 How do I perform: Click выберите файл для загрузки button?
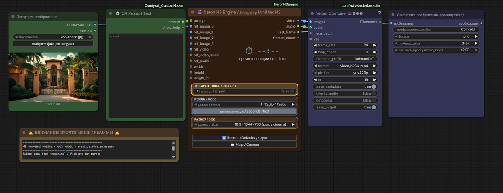(x=53, y=44)
